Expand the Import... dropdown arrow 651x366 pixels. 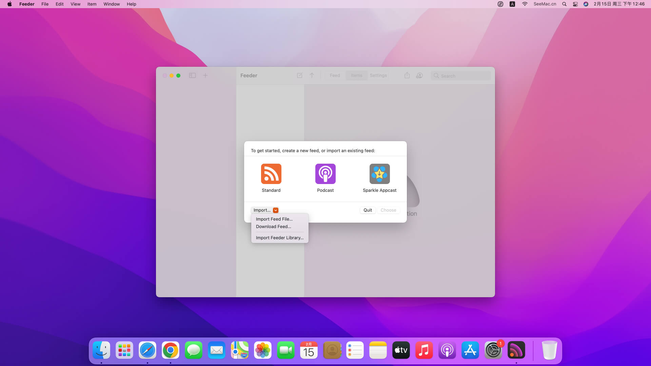[x=276, y=210]
